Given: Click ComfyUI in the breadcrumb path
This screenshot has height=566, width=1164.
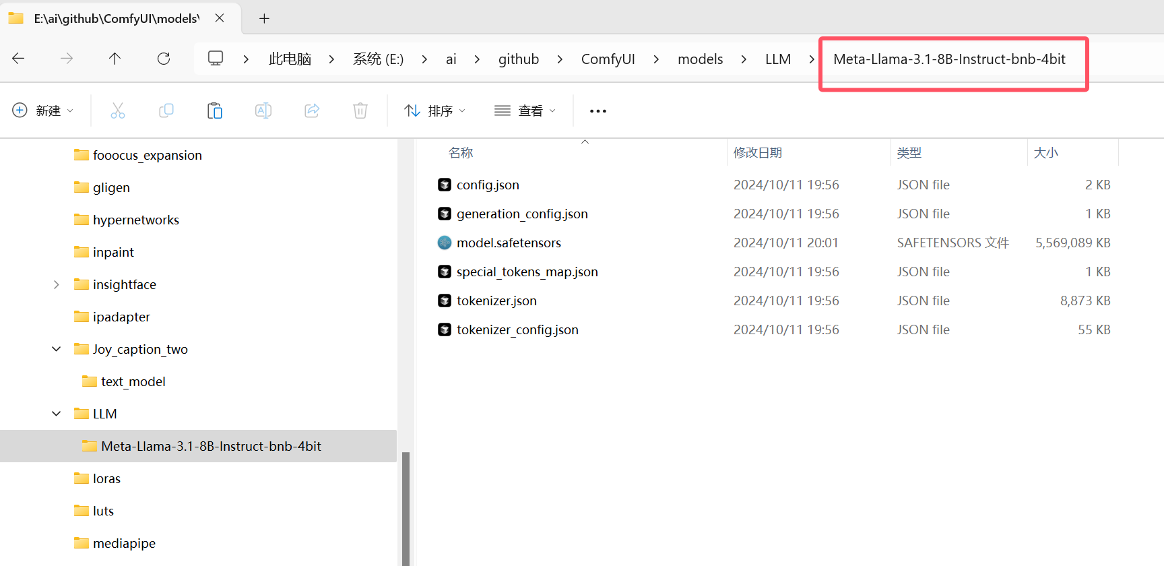Looking at the screenshot, I should [x=608, y=59].
